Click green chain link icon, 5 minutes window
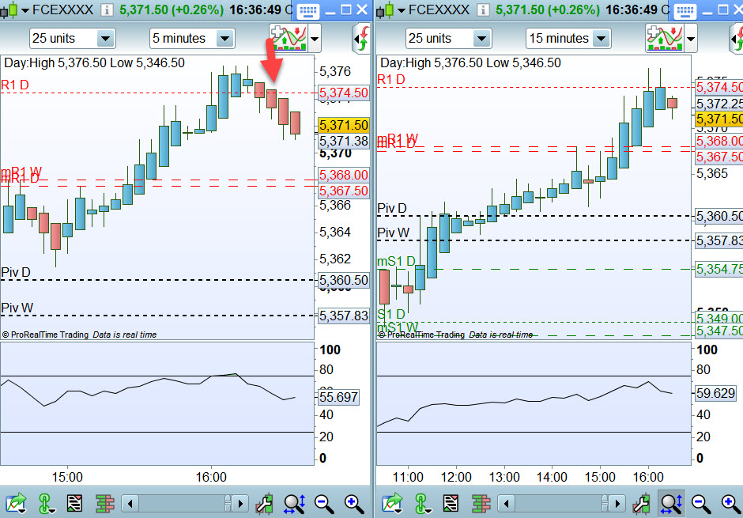Viewport: 743px width, 518px height. 45,503
